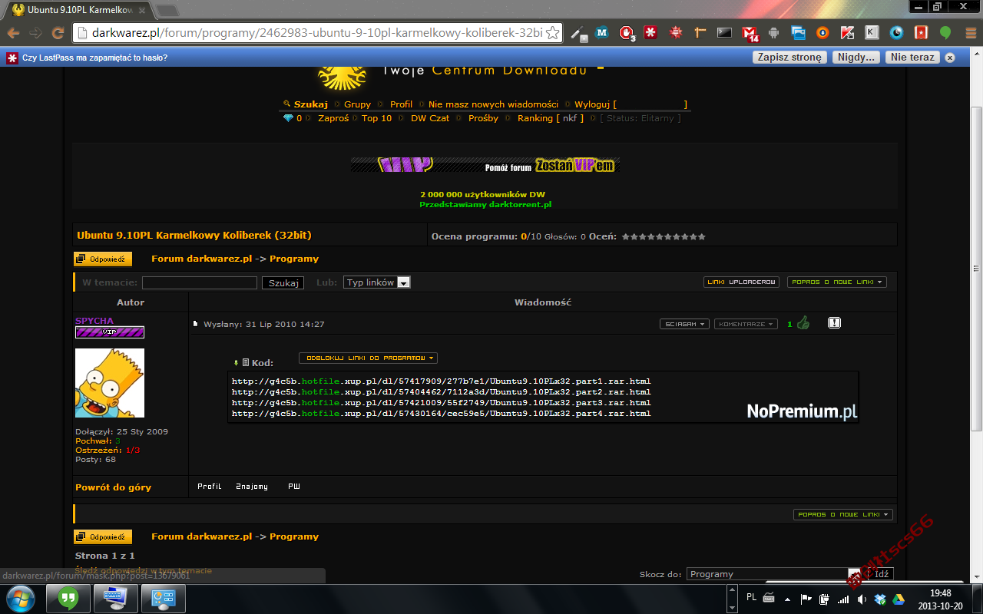Open DW Czat menu item
Image resolution: width=983 pixels, height=614 pixels.
coord(430,118)
